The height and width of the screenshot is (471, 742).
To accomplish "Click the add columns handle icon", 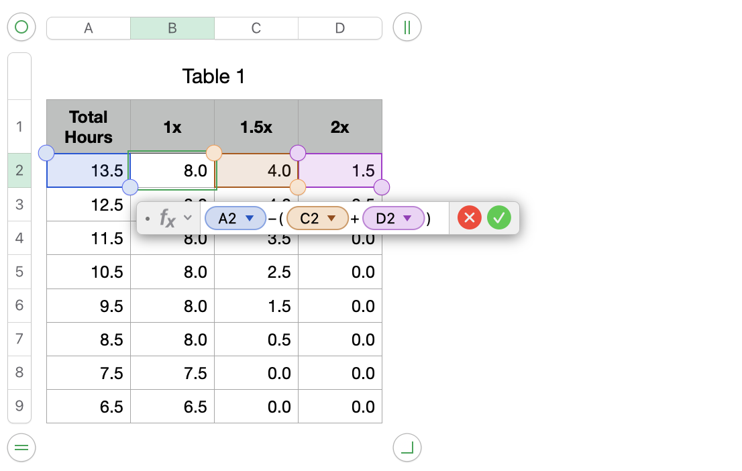I will (407, 28).
